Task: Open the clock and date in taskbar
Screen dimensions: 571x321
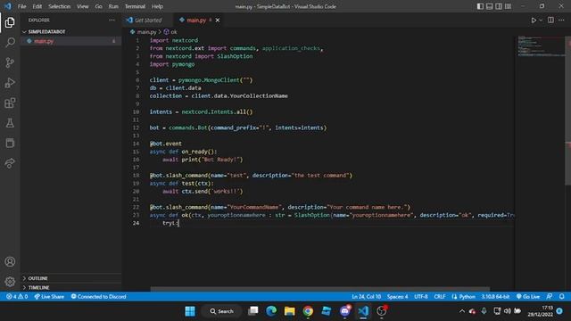Action: pyautogui.click(x=540, y=311)
